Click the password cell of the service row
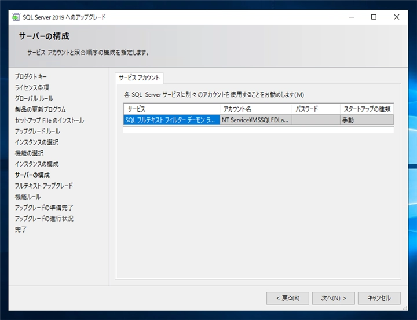 [x=316, y=120]
